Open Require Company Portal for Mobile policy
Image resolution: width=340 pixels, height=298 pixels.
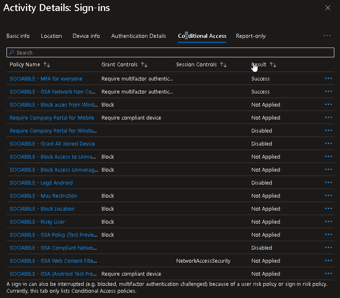52,117
